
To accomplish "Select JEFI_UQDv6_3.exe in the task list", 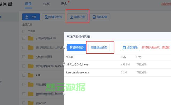I will pos(77,64).
